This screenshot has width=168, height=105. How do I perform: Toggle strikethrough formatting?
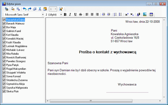click(81, 14)
